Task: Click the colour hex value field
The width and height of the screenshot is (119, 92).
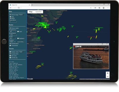Action: point(20,42)
